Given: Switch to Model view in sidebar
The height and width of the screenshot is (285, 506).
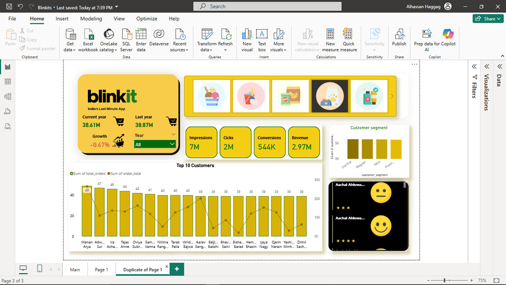Looking at the screenshot, I should click(7, 96).
